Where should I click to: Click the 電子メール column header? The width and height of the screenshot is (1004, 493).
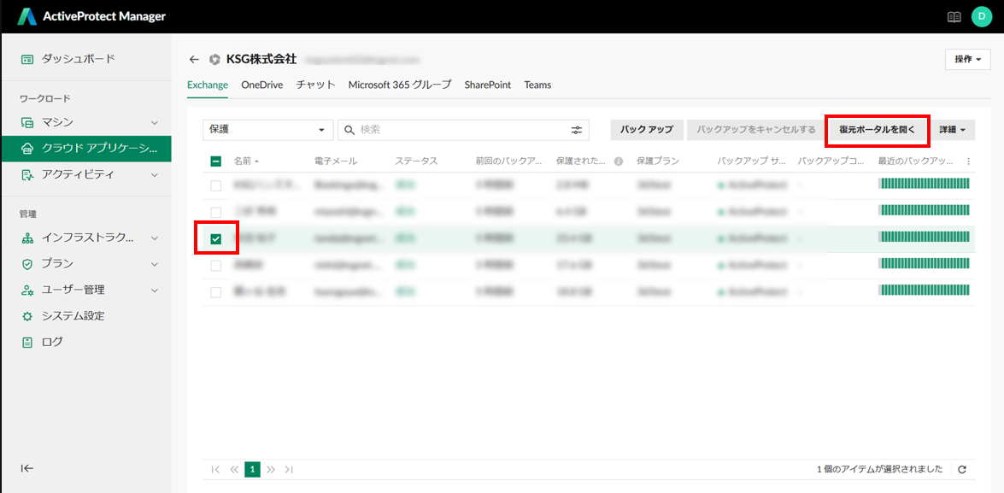(x=336, y=161)
